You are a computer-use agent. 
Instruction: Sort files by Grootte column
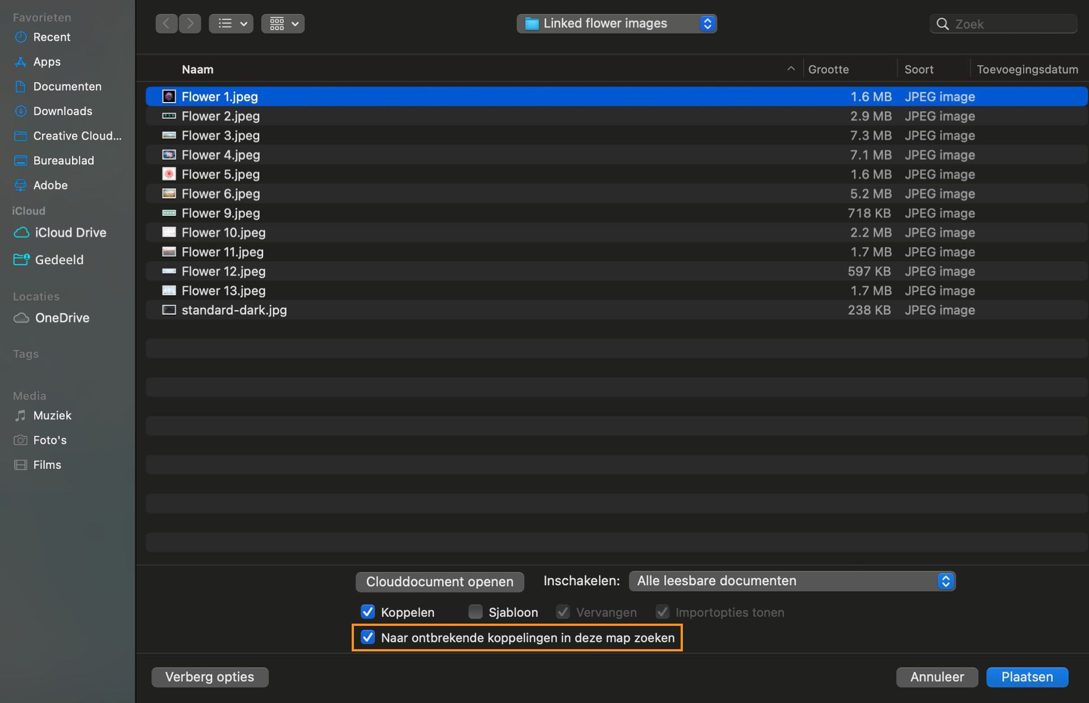[x=828, y=70]
